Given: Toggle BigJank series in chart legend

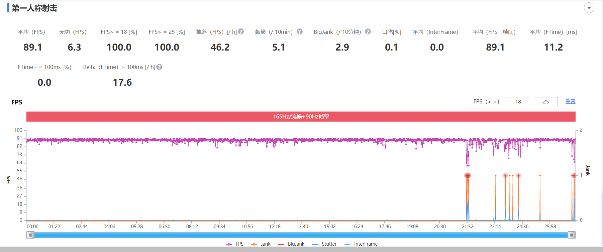Looking at the screenshot, I should tap(291, 244).
